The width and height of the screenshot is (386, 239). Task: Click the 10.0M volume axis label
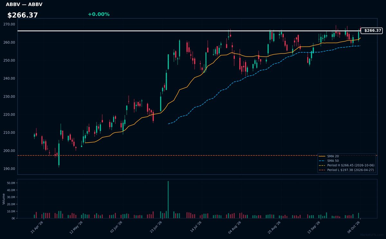11,211
